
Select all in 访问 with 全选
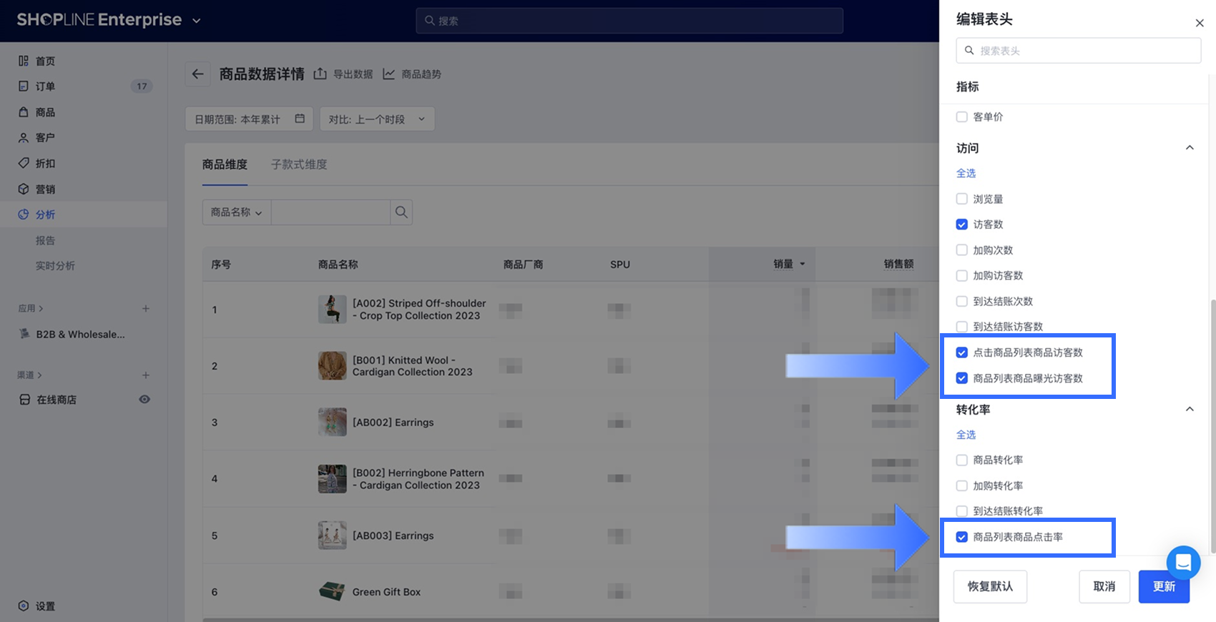point(966,173)
